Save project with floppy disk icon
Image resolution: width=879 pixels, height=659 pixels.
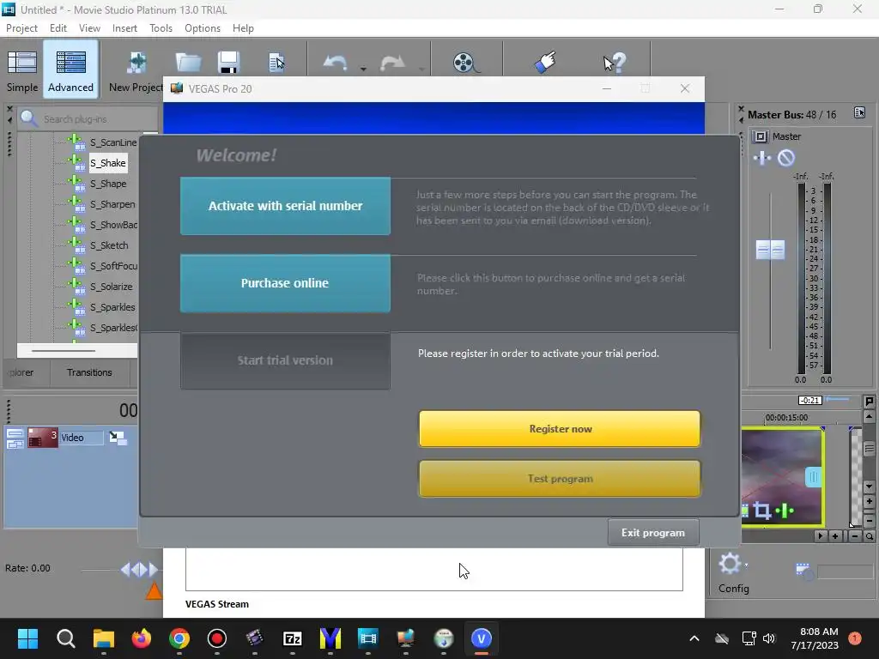click(x=228, y=62)
